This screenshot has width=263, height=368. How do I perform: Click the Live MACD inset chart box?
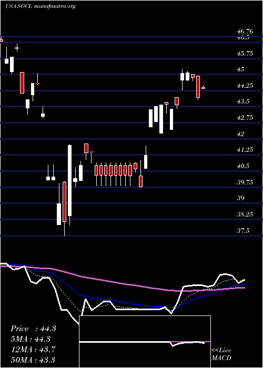[145, 342]
